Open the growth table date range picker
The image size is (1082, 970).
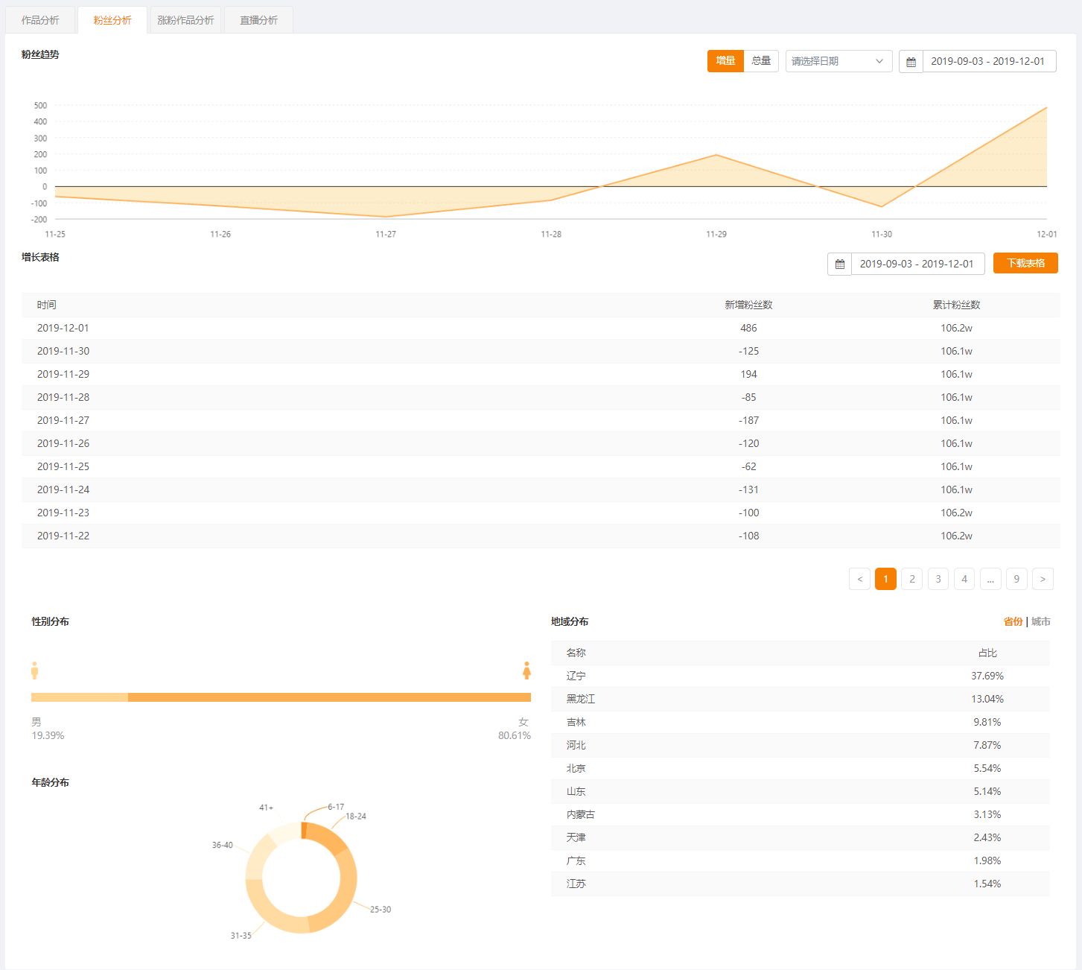pyautogui.click(x=917, y=264)
